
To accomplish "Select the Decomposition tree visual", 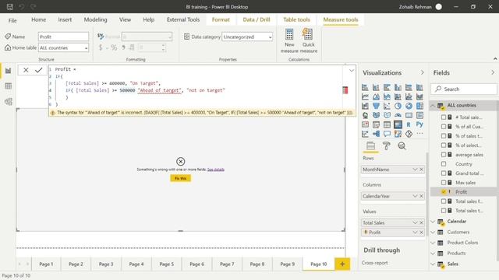I will click(376, 134).
